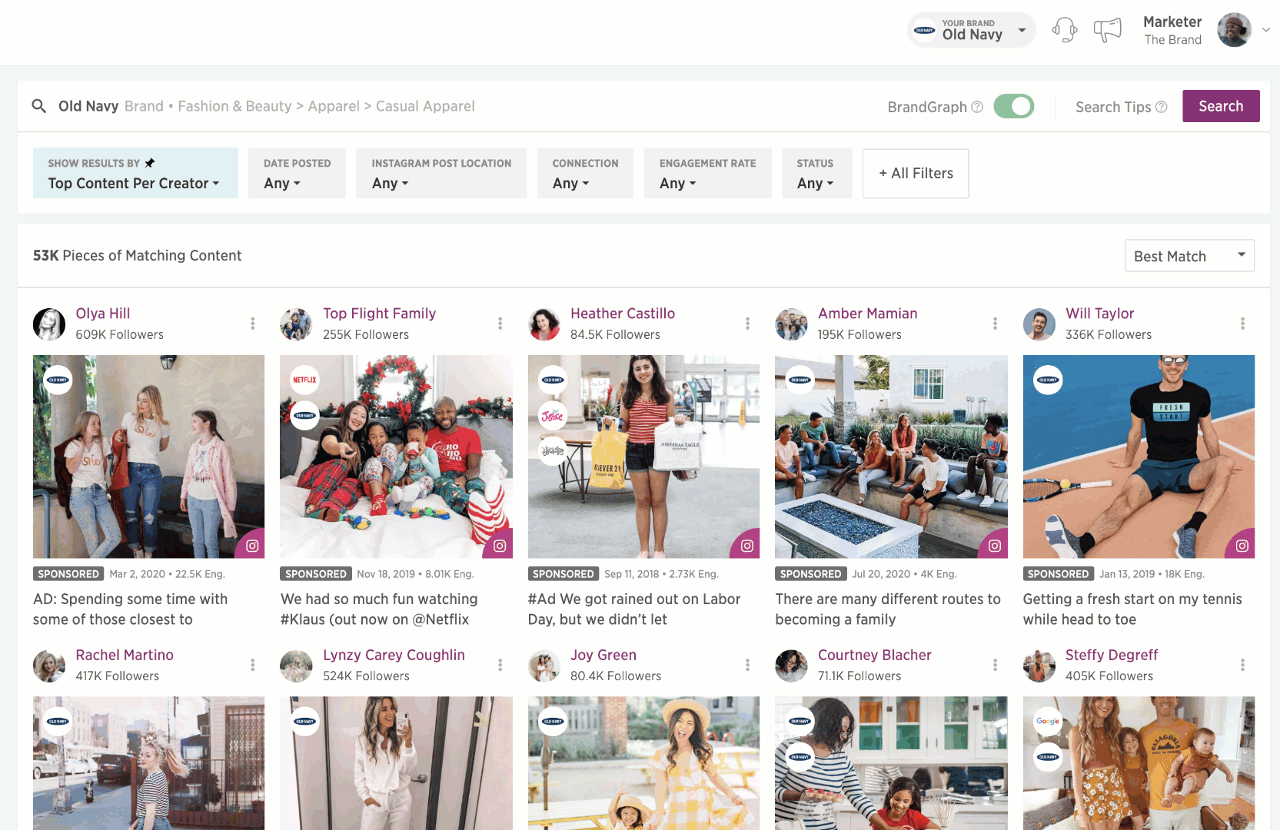Open the Connection filter dropdown

click(585, 173)
